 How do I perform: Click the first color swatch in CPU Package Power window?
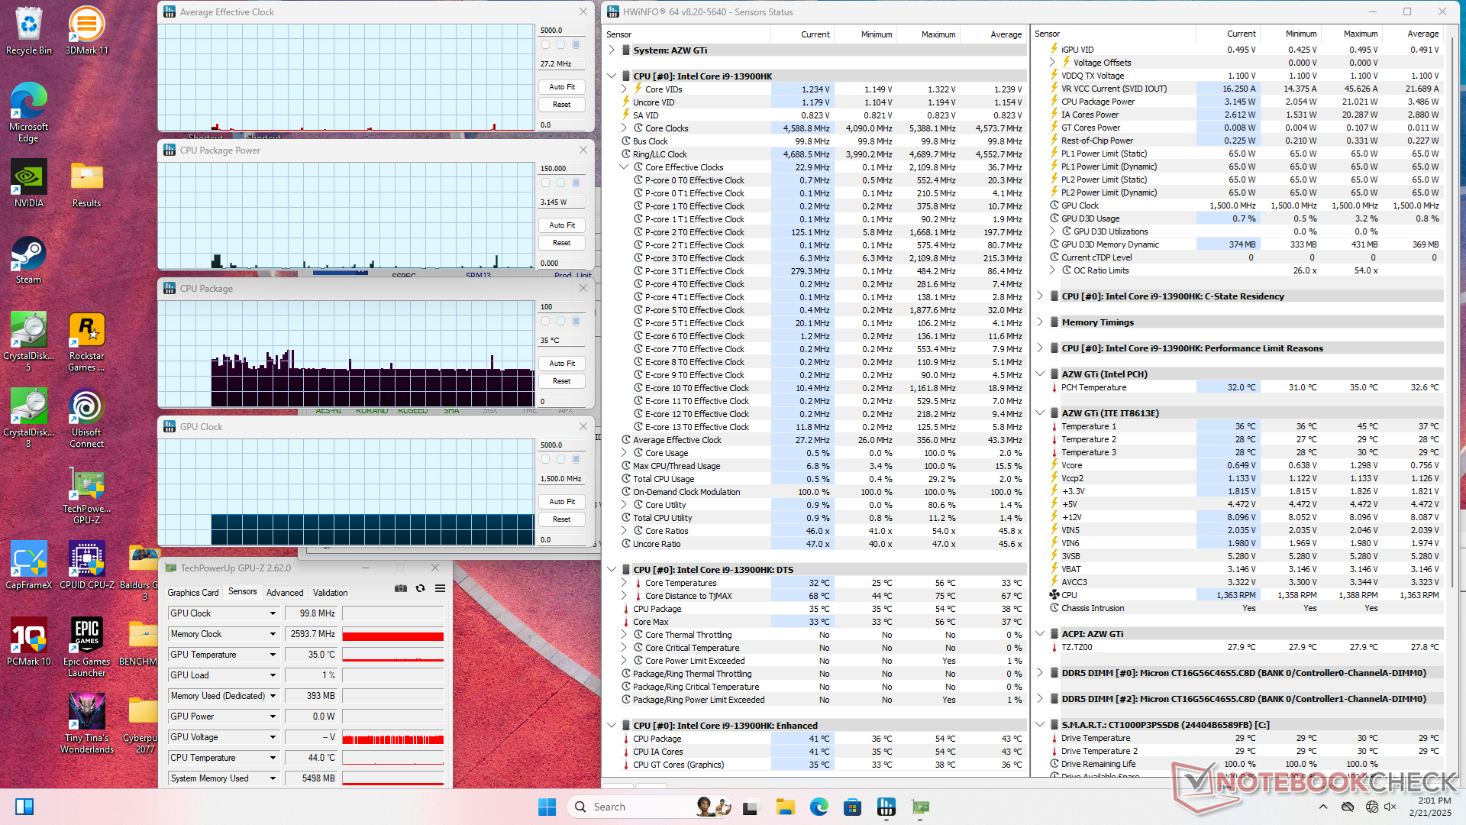(x=545, y=183)
